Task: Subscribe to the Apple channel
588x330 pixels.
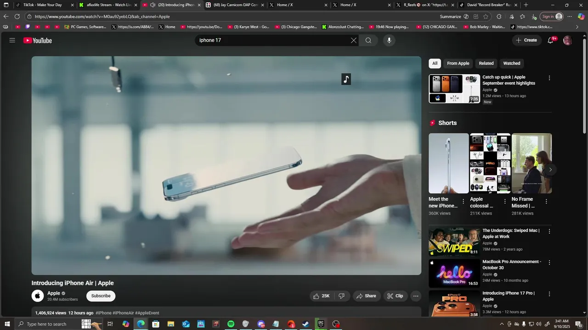Action: click(x=101, y=296)
